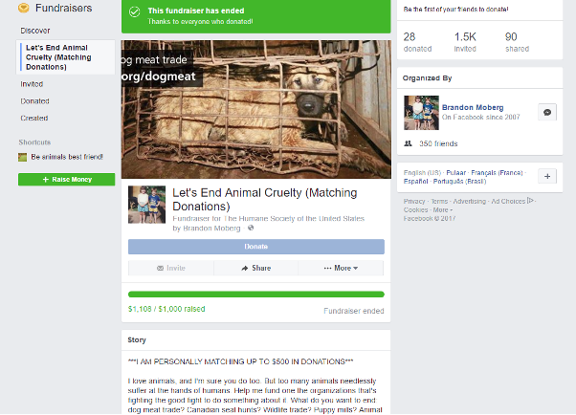The image size is (576, 415).
Task: Click the green checkmark in ended banner
Action: [135, 12]
